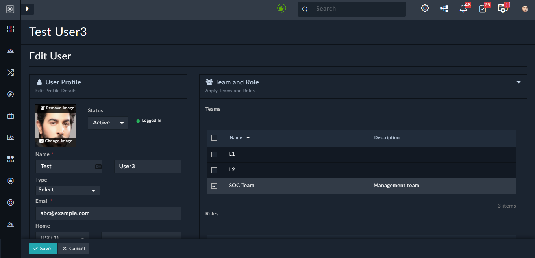Open the Incidents briefcase icon in sidebar
Viewport: 535px width, 258px height.
click(x=11, y=116)
